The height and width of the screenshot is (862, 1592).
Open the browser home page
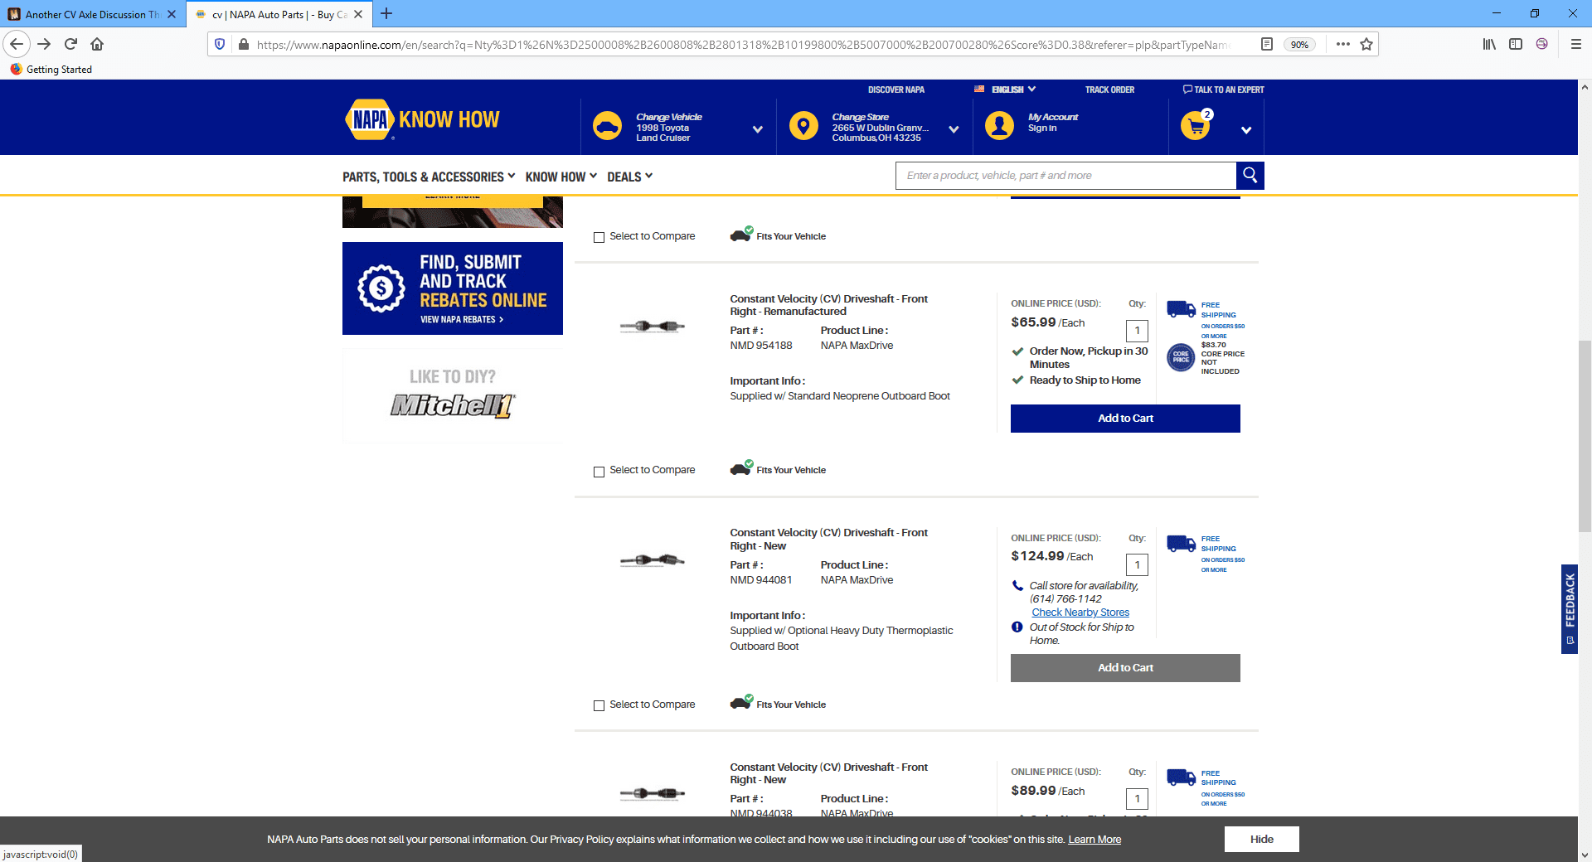click(97, 44)
